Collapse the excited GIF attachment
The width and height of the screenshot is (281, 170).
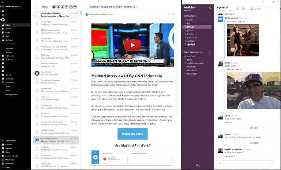[x=243, y=22]
